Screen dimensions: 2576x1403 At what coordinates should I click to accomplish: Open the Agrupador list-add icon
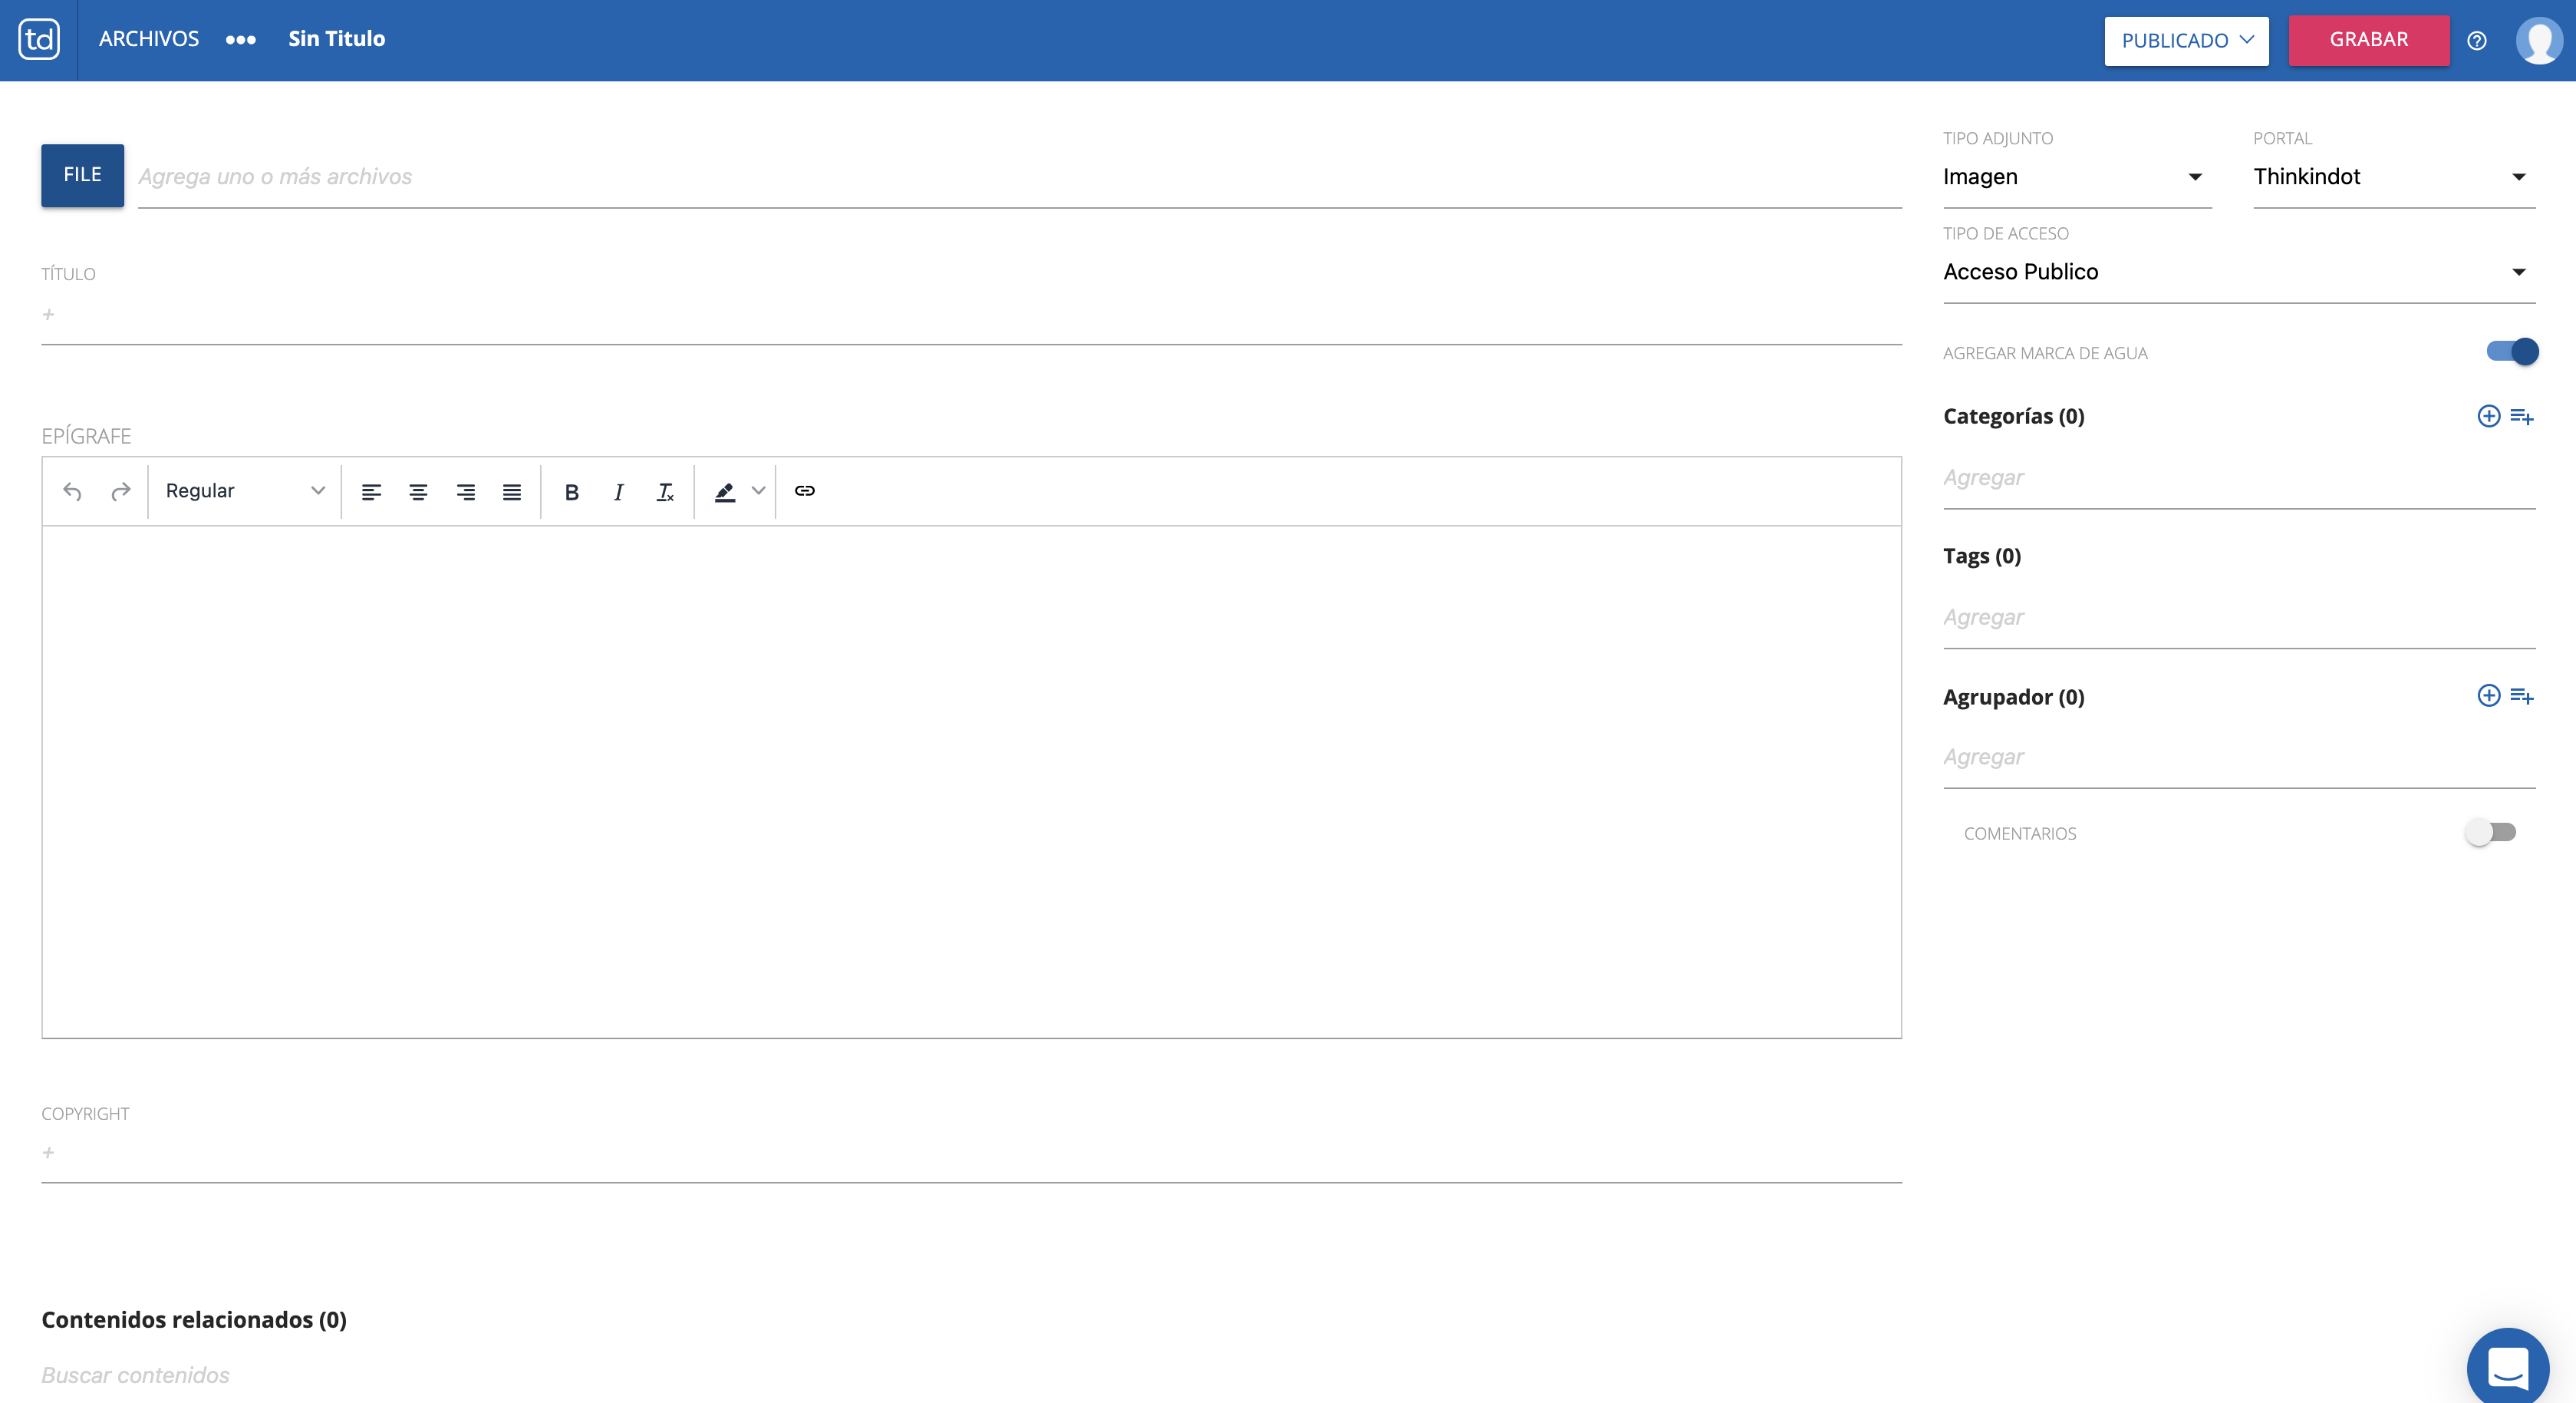tap(2521, 696)
